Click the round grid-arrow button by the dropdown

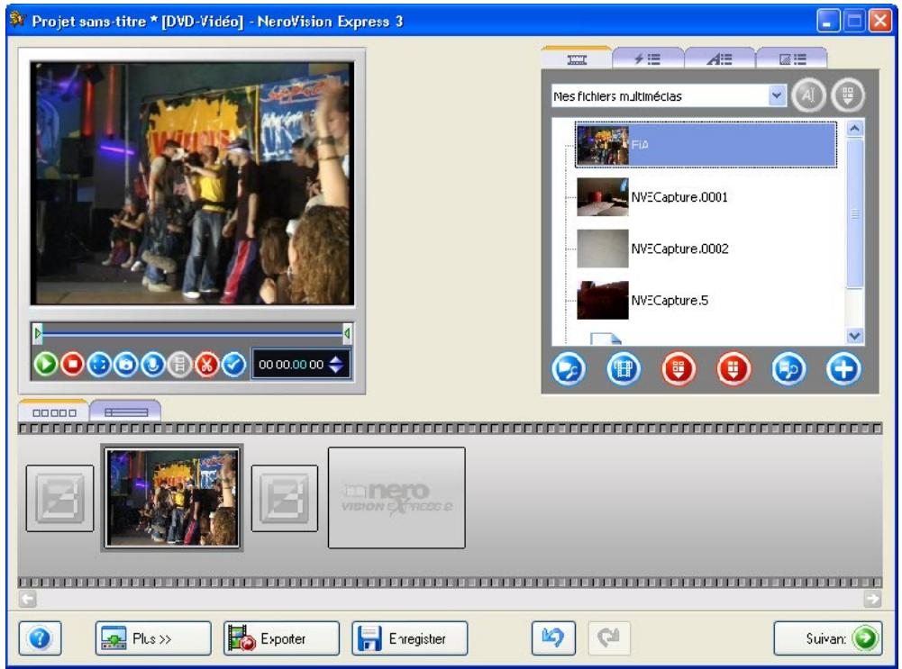click(x=847, y=95)
